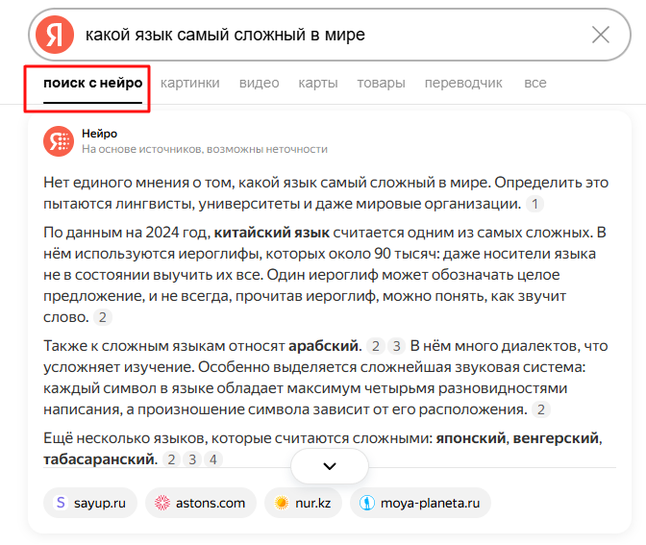The width and height of the screenshot is (646, 545).
Task: Switch to the «картинки» tab
Action: click(x=190, y=84)
